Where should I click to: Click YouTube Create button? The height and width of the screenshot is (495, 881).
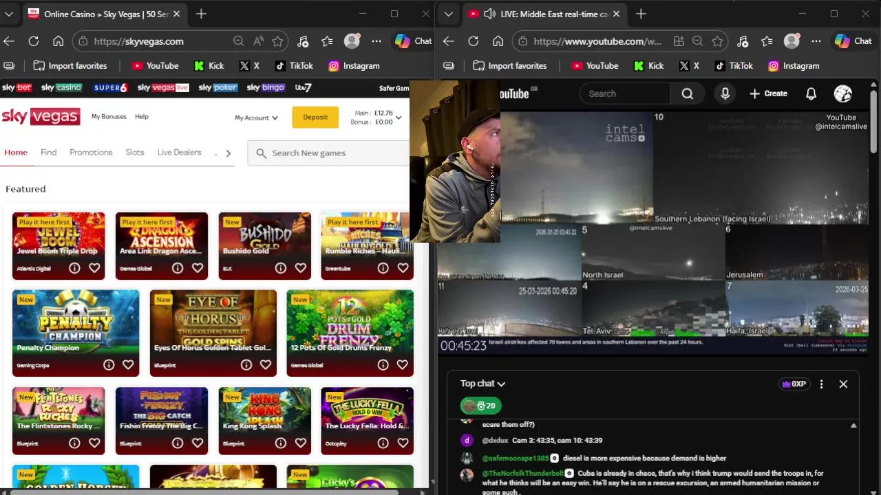(x=768, y=93)
